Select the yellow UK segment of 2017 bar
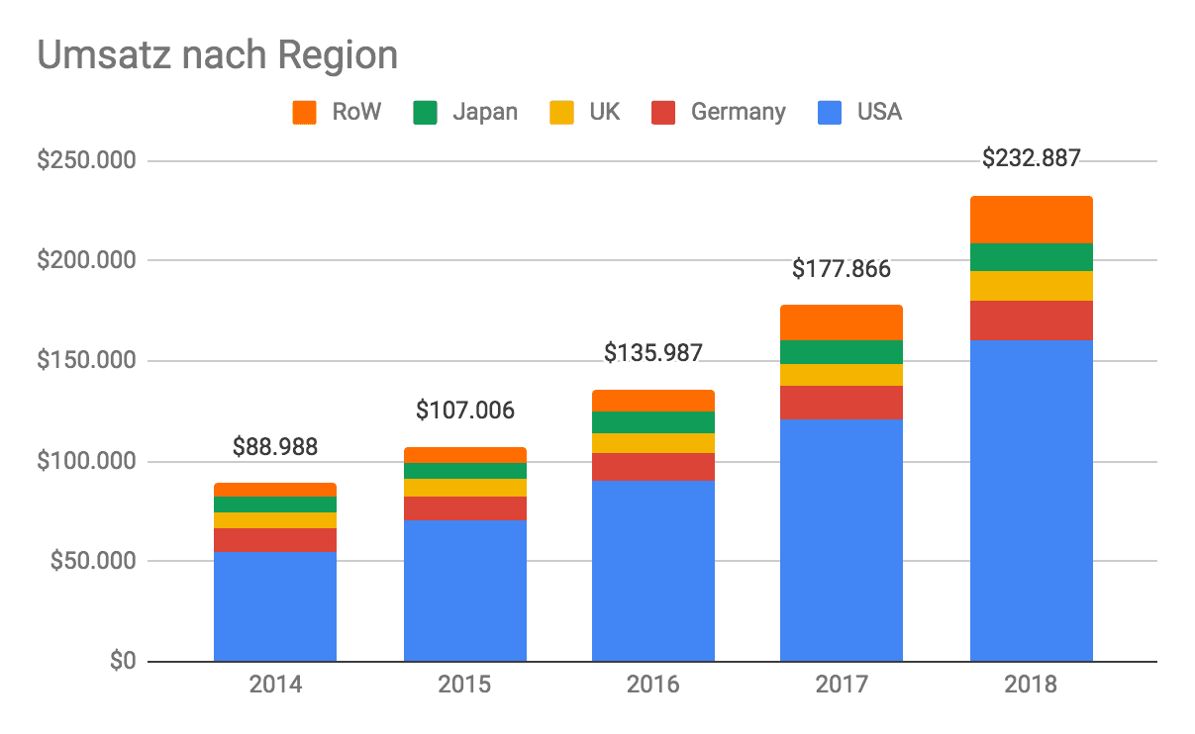Image resolution: width=1195 pixels, height=734 pixels. [x=842, y=375]
